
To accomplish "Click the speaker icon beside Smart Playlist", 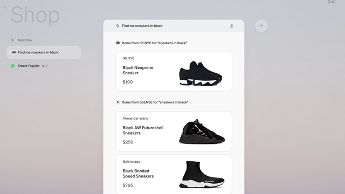I will [45, 66].
